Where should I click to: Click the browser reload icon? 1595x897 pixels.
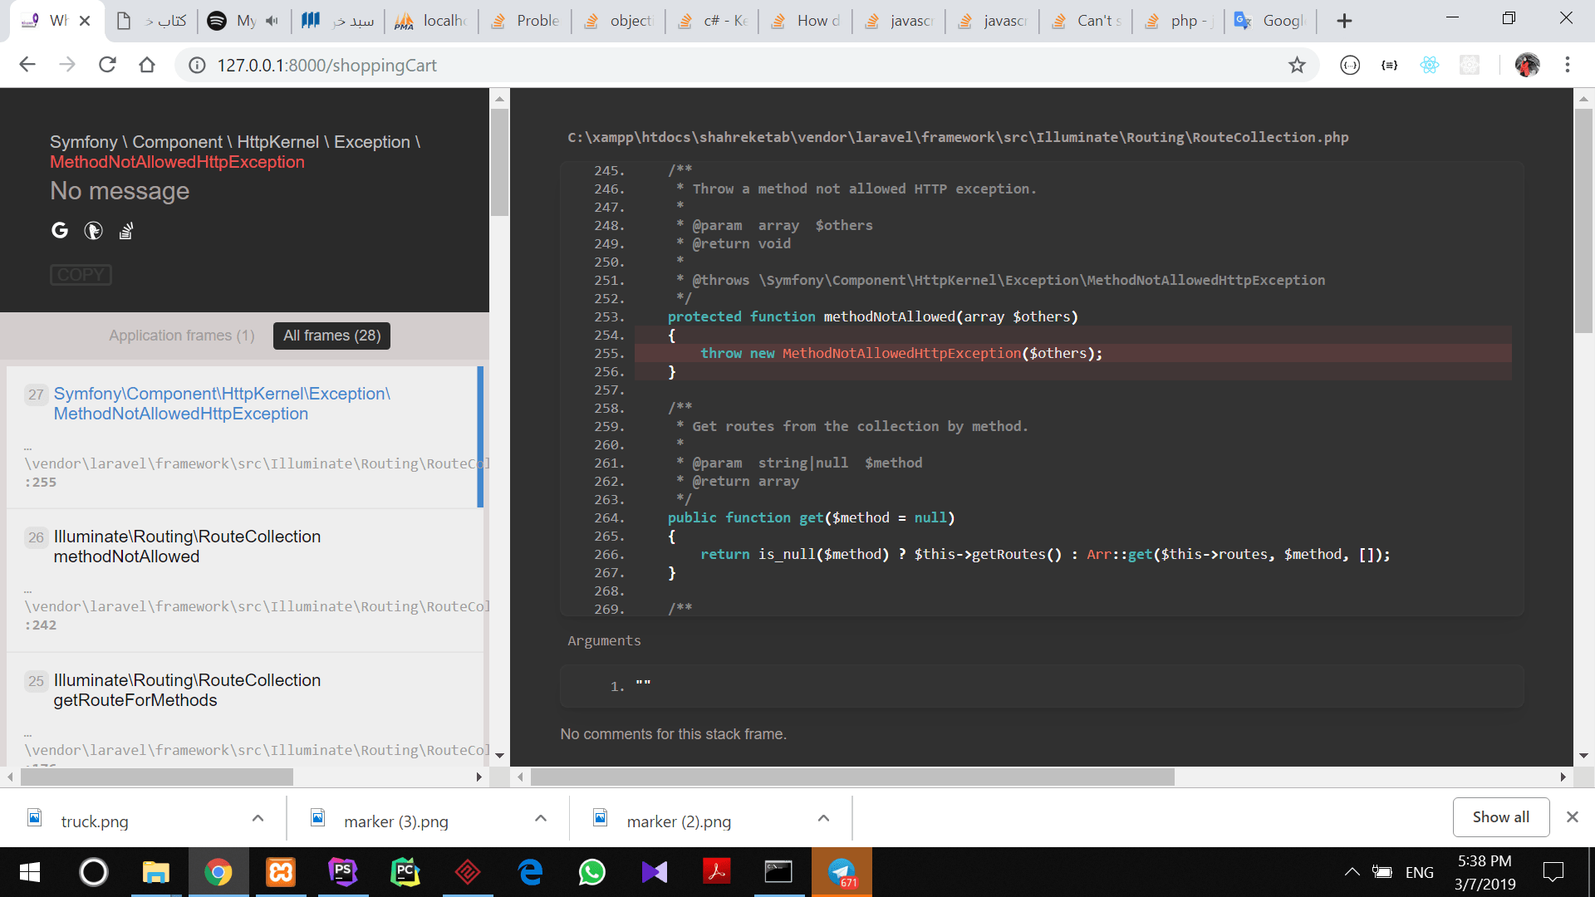107,65
